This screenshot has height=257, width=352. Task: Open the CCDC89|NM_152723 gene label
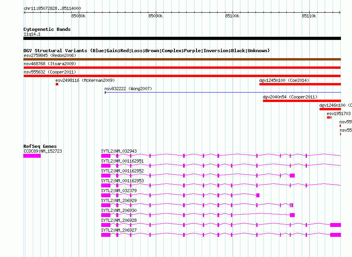[43, 151]
